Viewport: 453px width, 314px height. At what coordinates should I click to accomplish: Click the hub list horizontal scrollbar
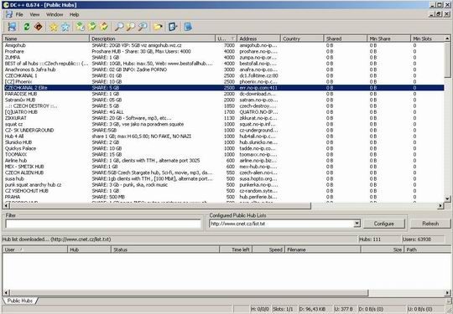[223, 206]
